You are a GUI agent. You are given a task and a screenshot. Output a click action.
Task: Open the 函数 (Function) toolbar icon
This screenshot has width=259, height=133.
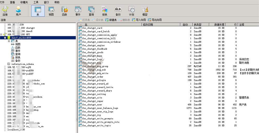tap(64, 11)
